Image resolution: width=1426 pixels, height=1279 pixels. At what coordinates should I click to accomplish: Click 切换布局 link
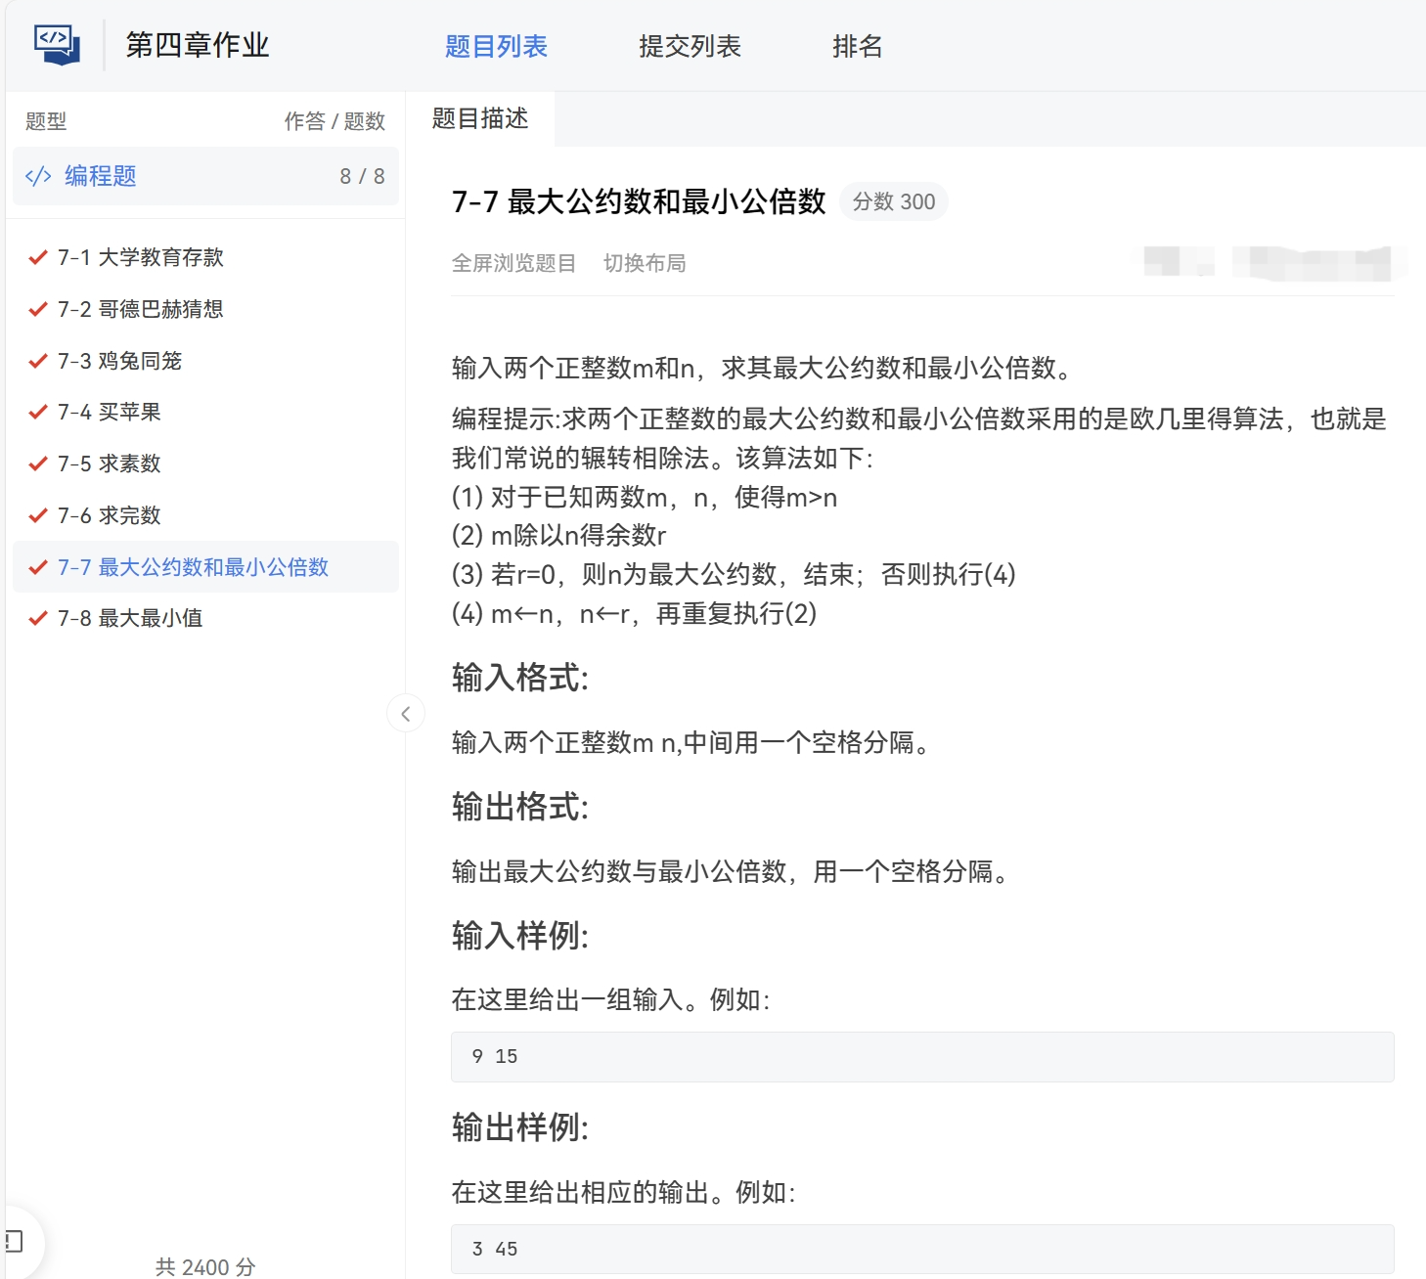(645, 263)
